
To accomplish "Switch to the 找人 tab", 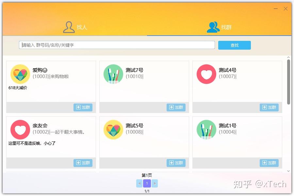I will [x=75, y=27].
